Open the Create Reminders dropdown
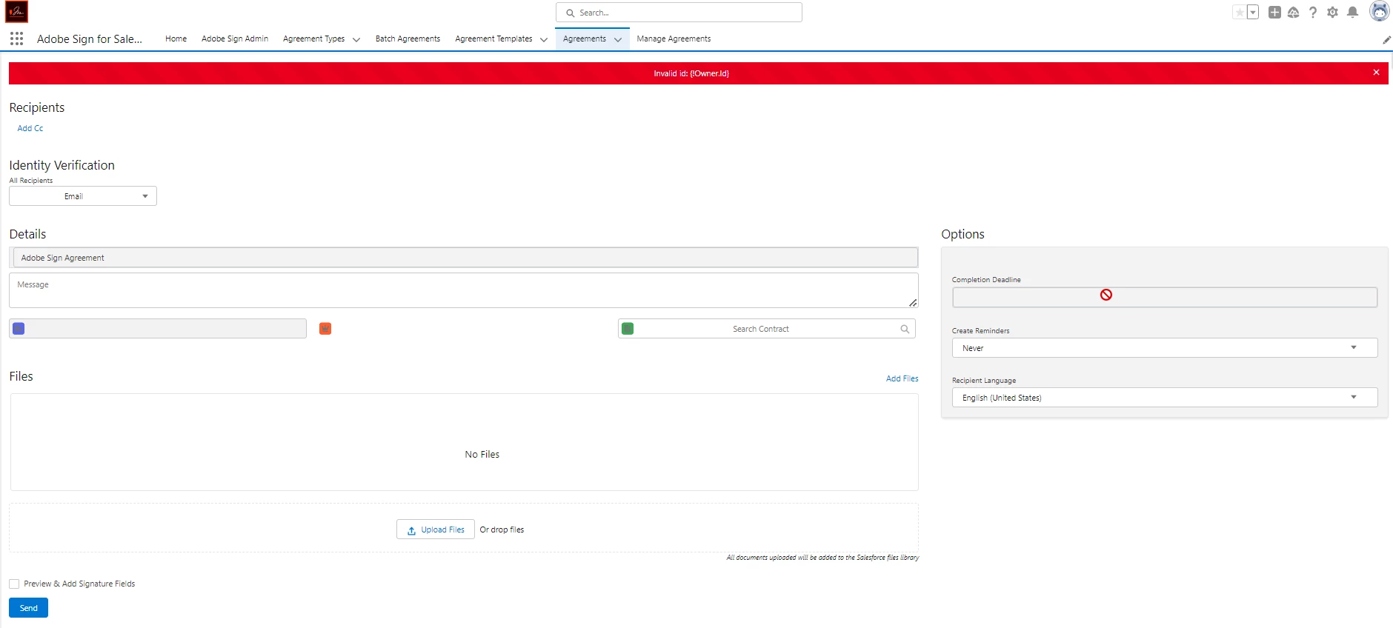 point(1165,348)
